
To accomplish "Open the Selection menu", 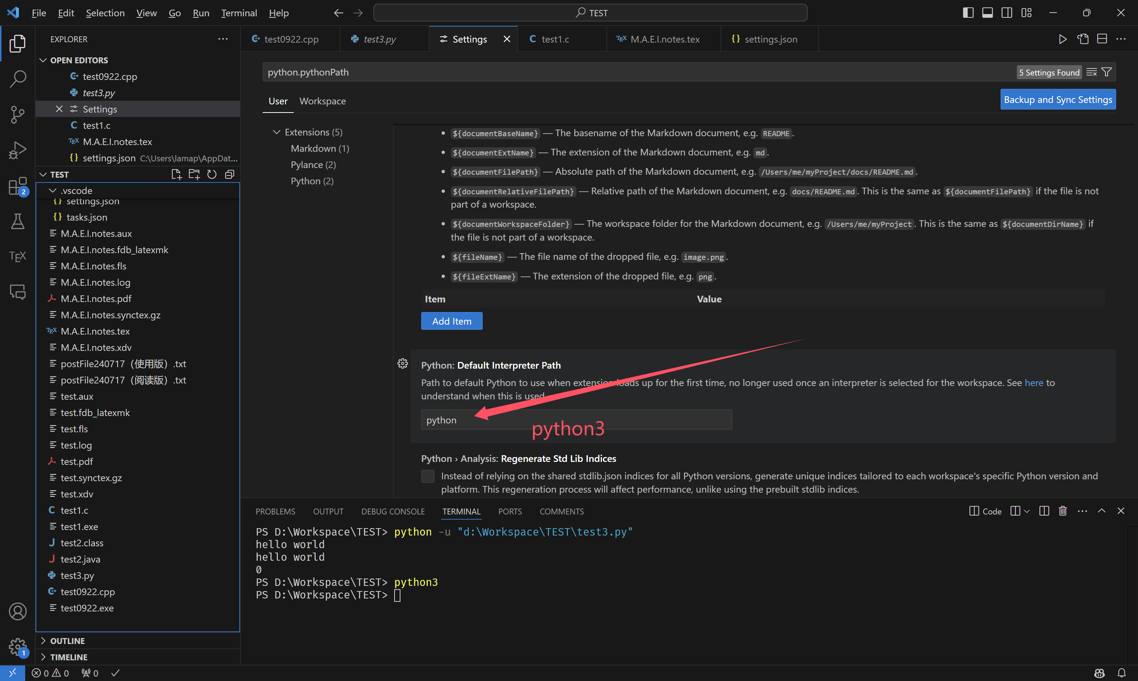I will pyautogui.click(x=105, y=13).
